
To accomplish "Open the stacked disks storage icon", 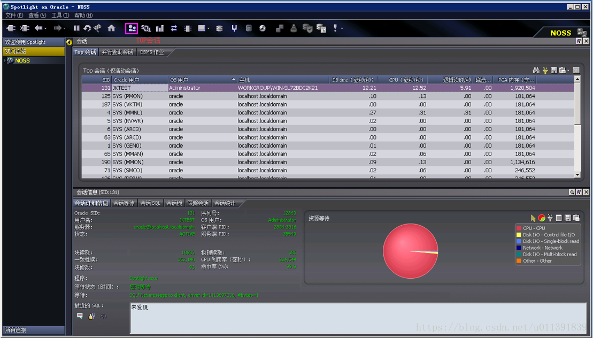I will point(219,28).
